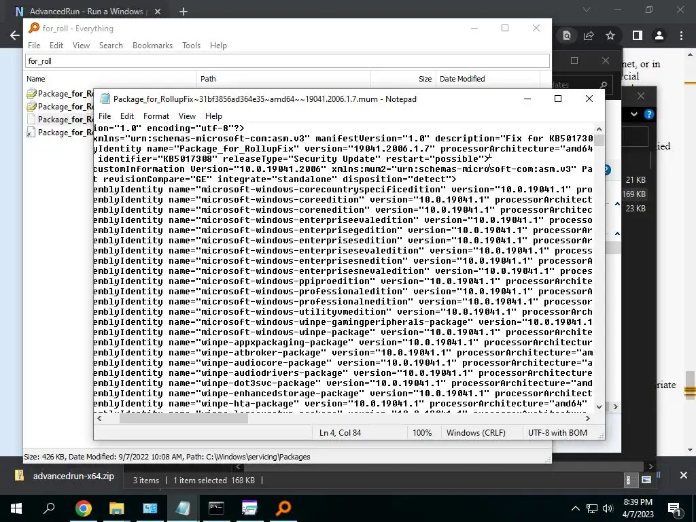Click Notepad horizontal scrollbar right arrow
This screenshot has height=522, width=696.
(588, 418)
